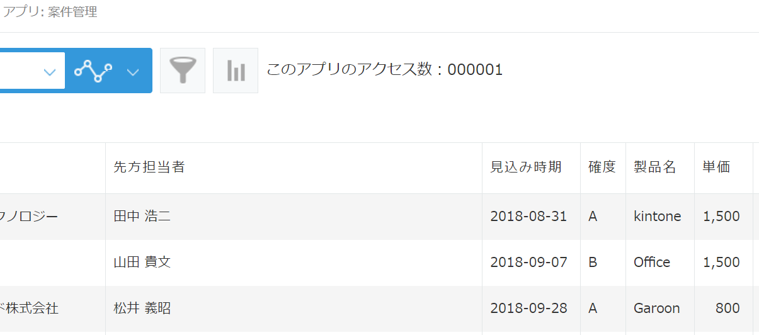Expand the view selection dropdown chevron
Screen dimensions: 759x335
point(50,72)
